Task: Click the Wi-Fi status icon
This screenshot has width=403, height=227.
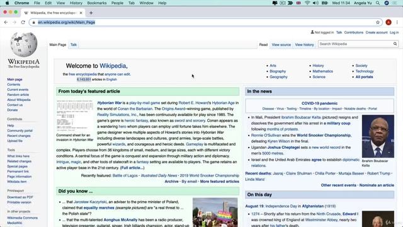Action: point(307,3)
